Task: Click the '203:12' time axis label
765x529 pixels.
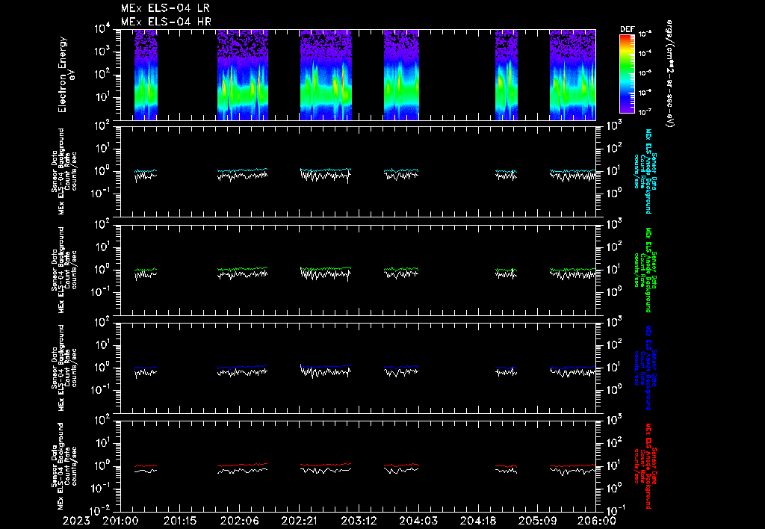Action: pyautogui.click(x=359, y=522)
